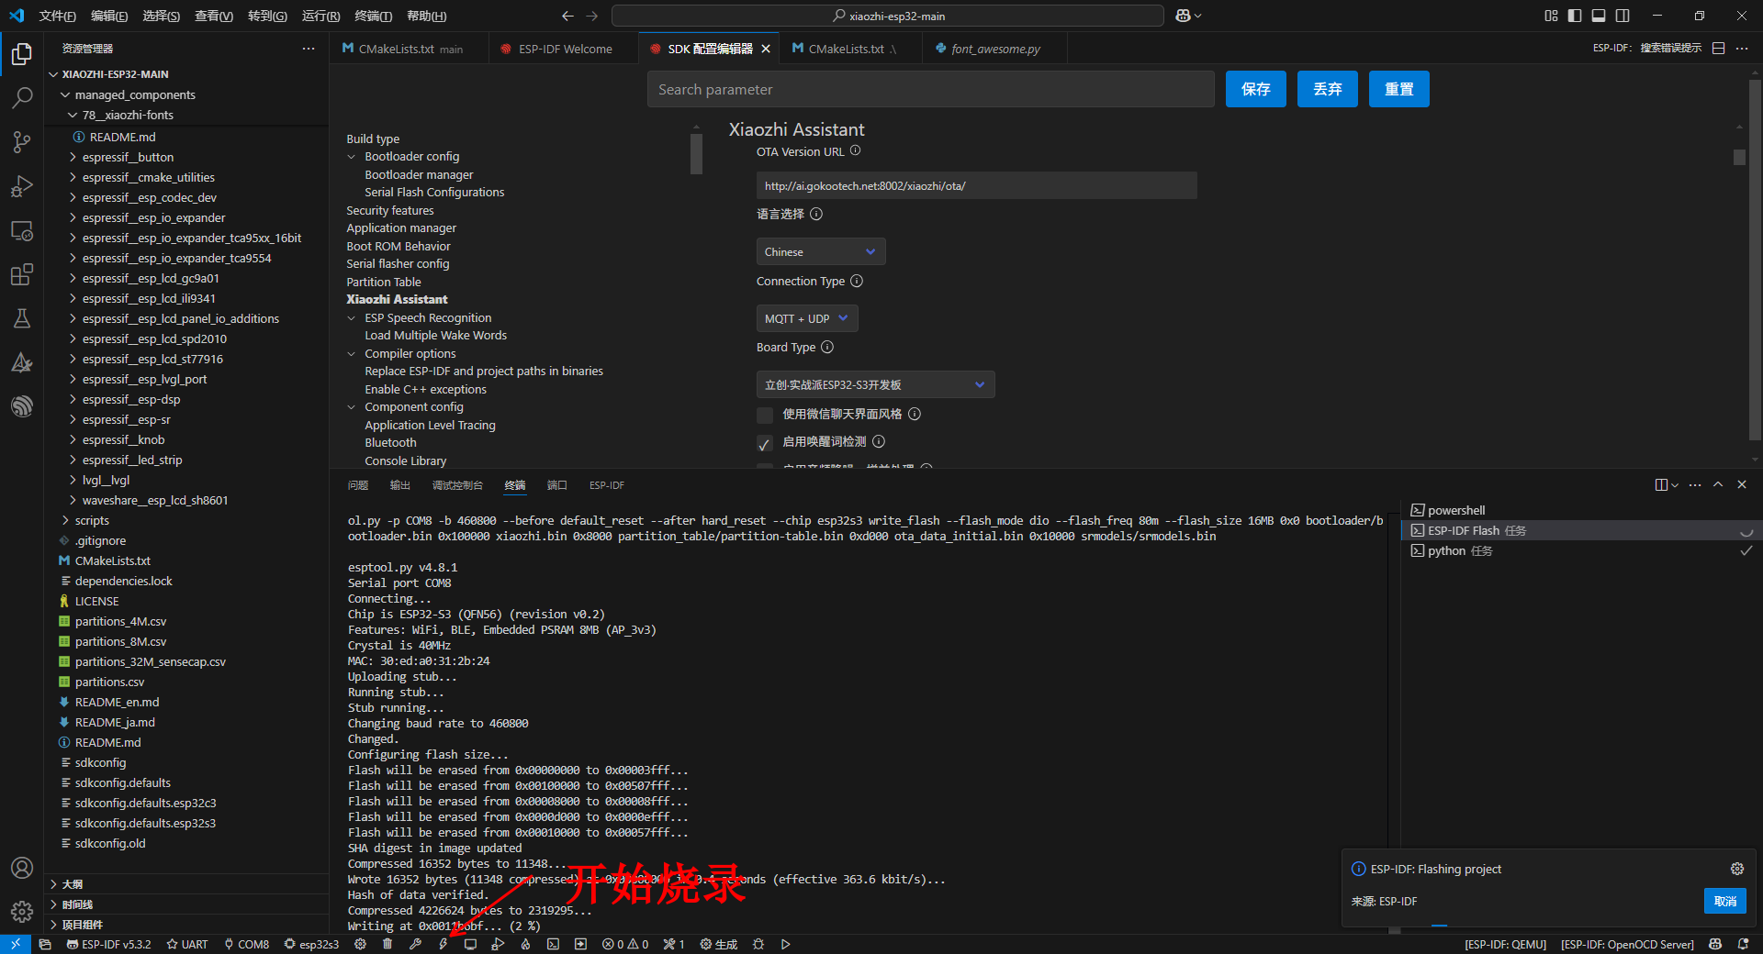This screenshot has height=954, width=1763.
Task: Open Run and Debug view
Action: pyautogui.click(x=22, y=186)
